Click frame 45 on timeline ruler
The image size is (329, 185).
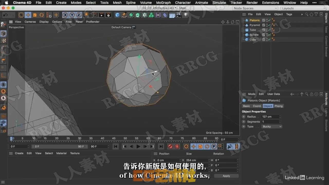(x=114, y=138)
